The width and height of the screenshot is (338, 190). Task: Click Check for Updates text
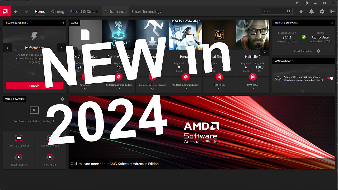[x=304, y=51]
